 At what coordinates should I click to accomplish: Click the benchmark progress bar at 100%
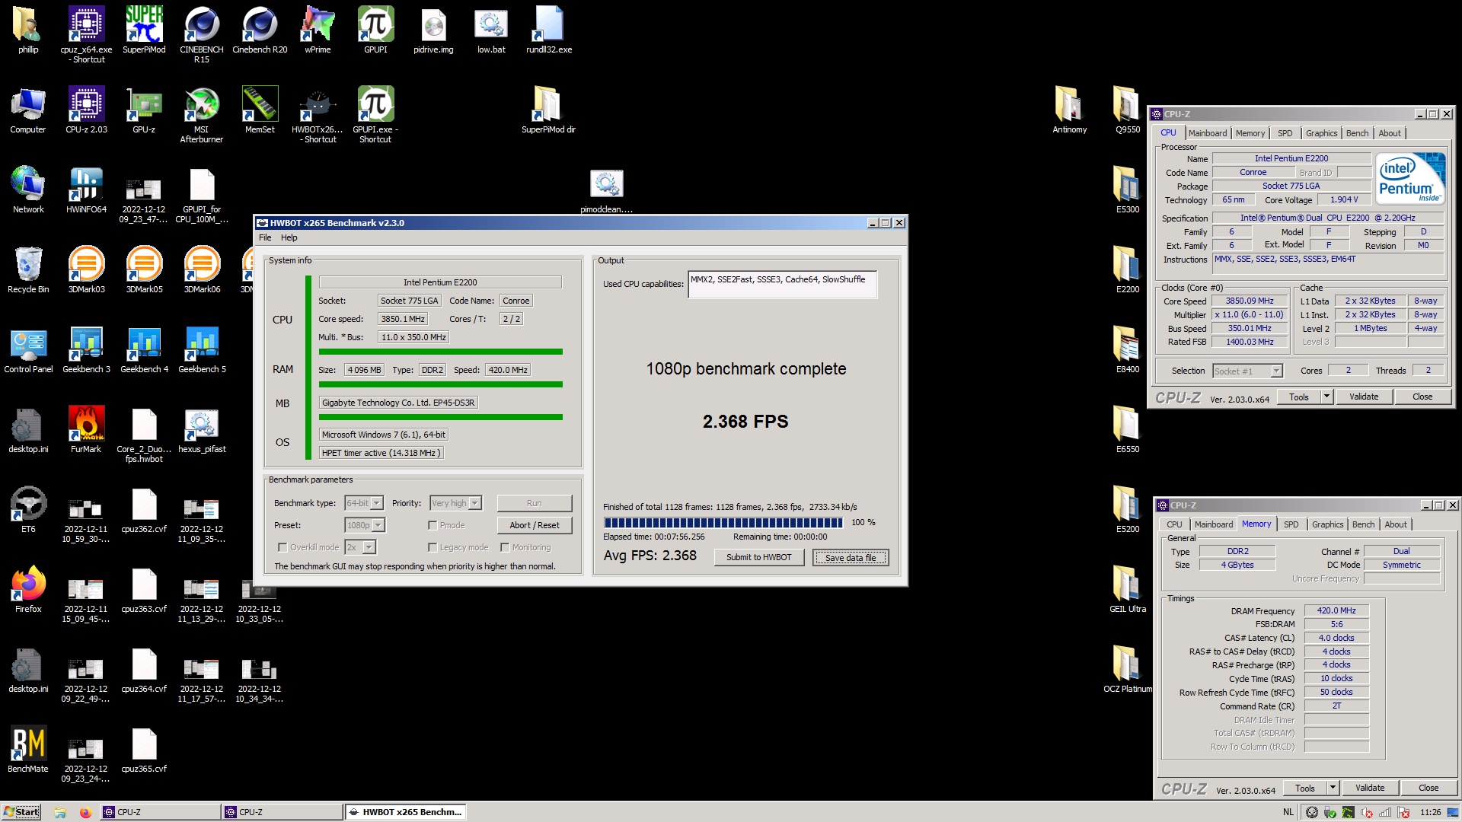(x=723, y=522)
